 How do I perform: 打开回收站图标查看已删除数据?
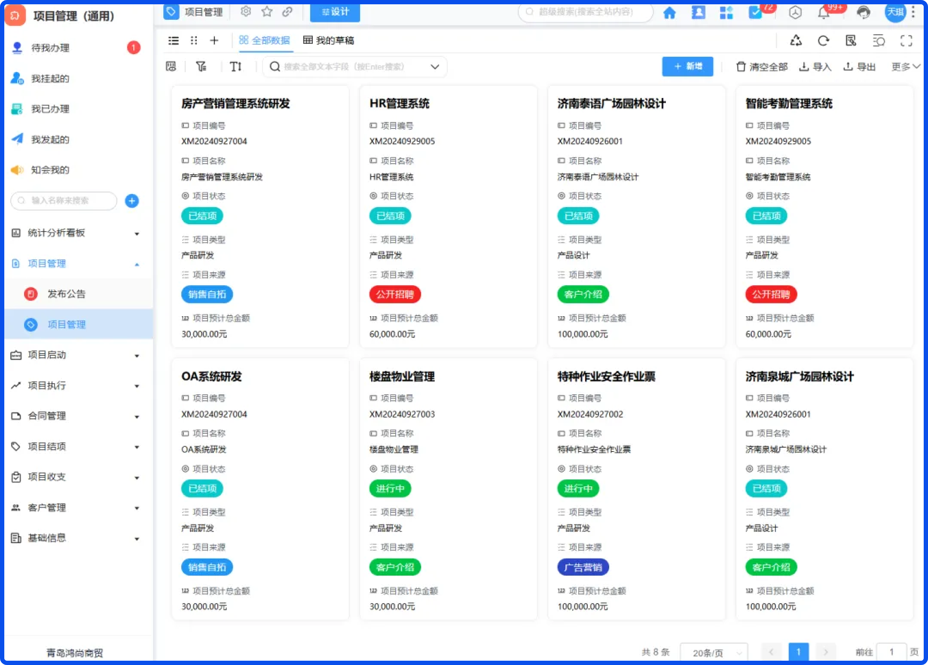pos(796,41)
